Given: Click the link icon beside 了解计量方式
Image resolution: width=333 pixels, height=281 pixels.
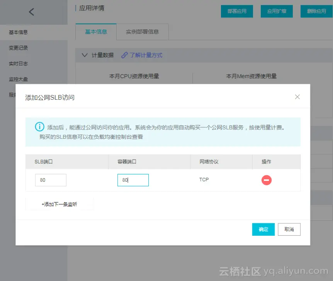Looking at the screenshot, I should click(x=124, y=55).
